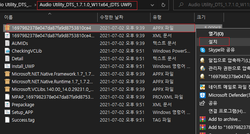Select file name Detail

(x=17, y=59)
